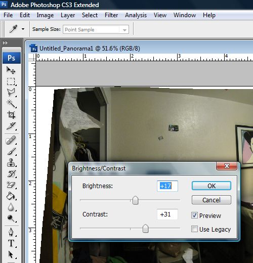
Task: Toggle the Preview checkbox
Action: coord(194,215)
